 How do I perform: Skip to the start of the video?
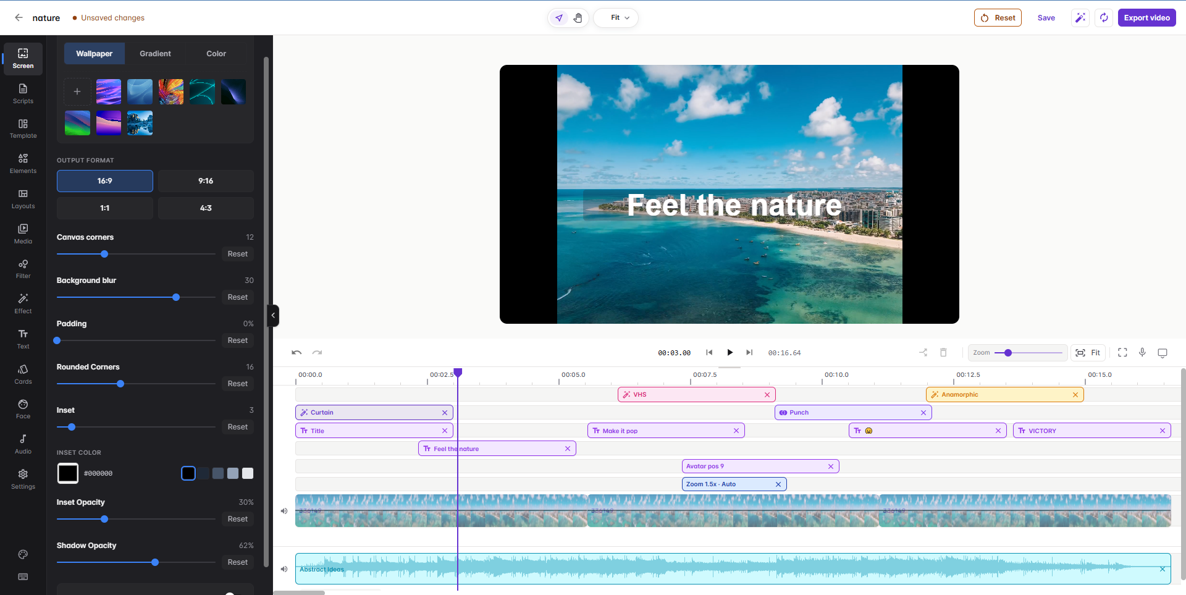coord(709,353)
